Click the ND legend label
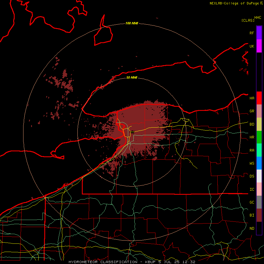264x264 pixels. click(252, 229)
